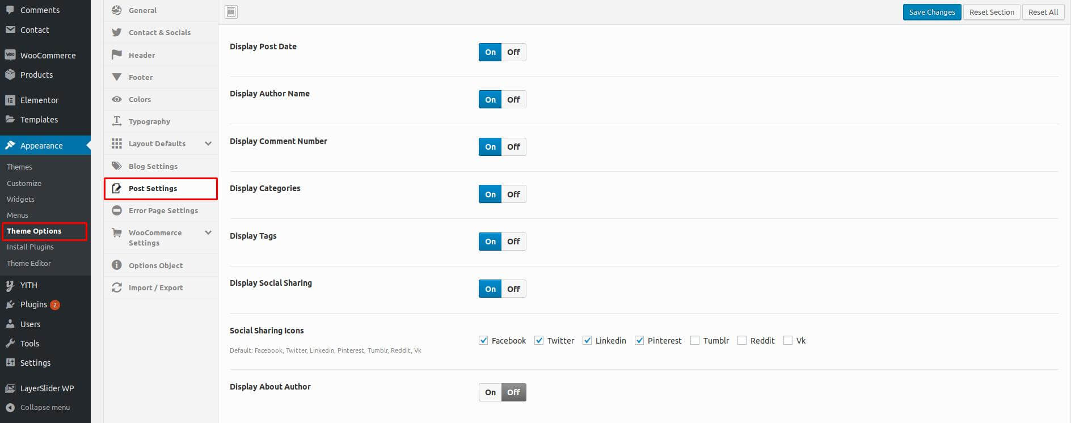1071x423 pixels.
Task: Open the Post Settings section
Action: pyautogui.click(x=161, y=188)
